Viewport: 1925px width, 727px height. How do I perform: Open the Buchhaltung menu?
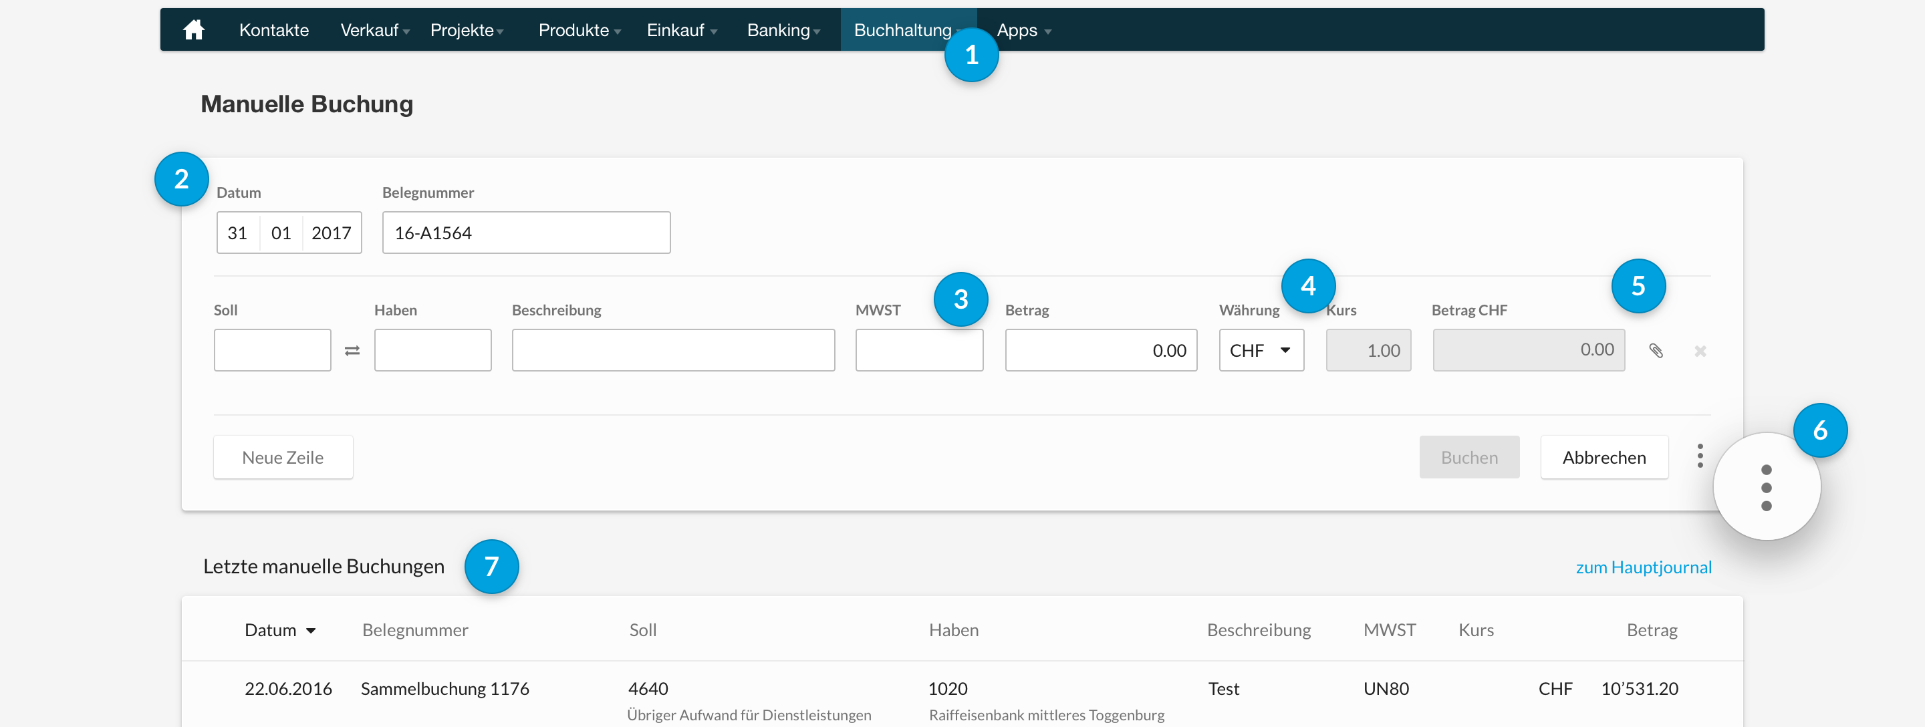pyautogui.click(x=908, y=30)
